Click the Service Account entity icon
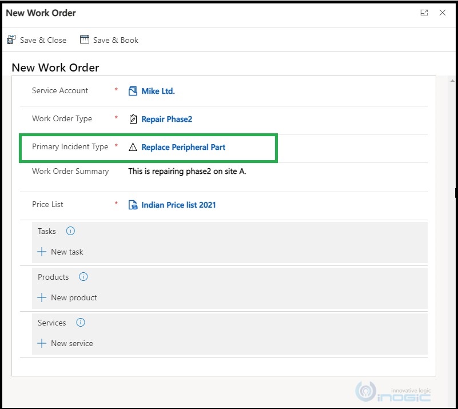Screen dimensions: 458x409 pyautogui.click(x=133, y=91)
